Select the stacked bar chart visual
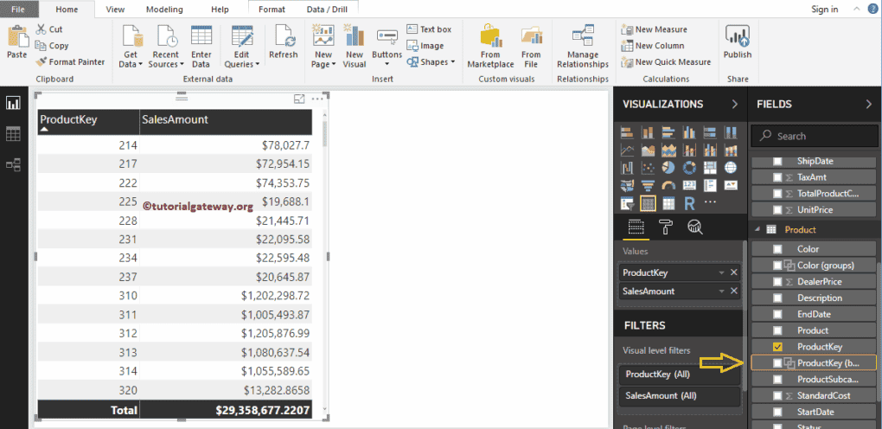 point(627,133)
